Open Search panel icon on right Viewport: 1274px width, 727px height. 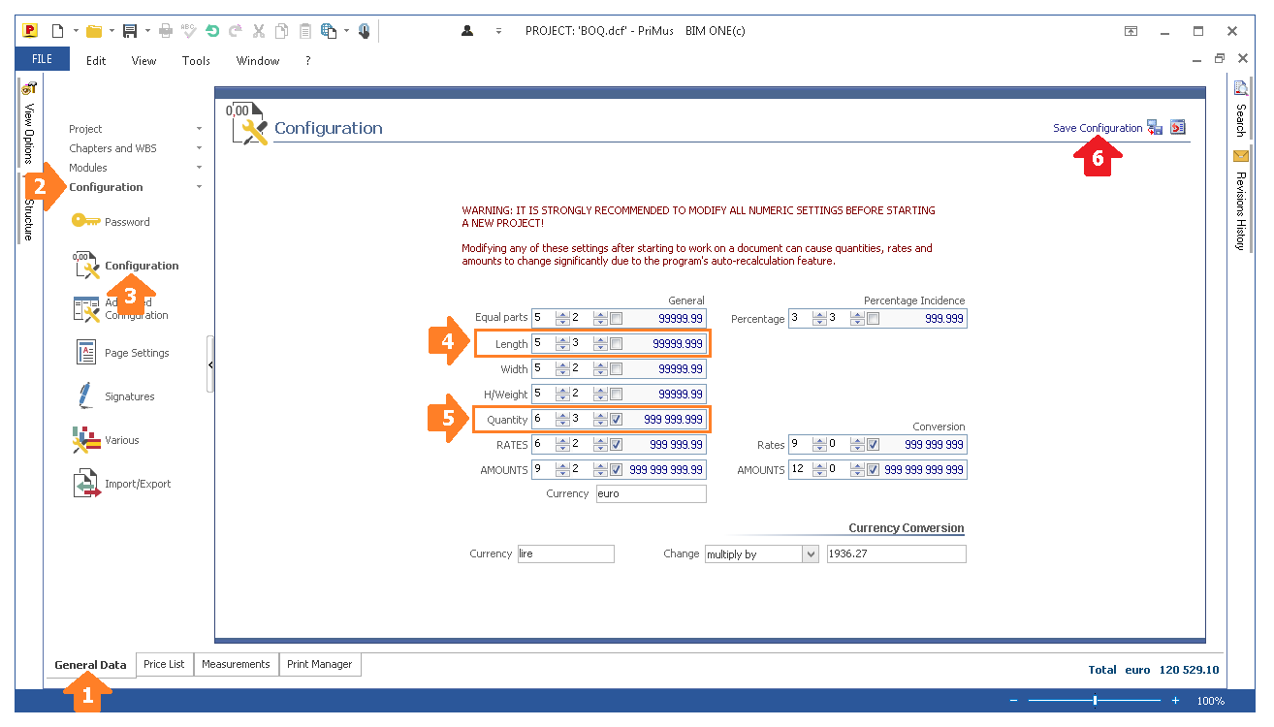tap(1240, 88)
